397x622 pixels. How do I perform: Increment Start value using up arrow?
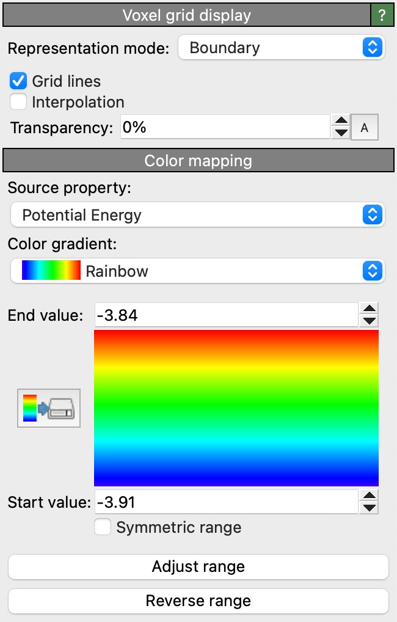click(x=370, y=496)
